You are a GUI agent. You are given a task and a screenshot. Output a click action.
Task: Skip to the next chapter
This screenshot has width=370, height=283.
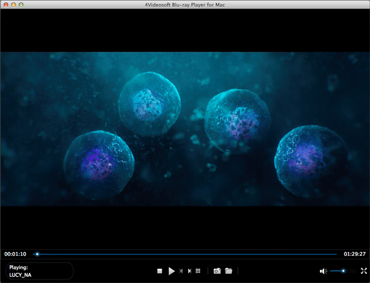189,271
